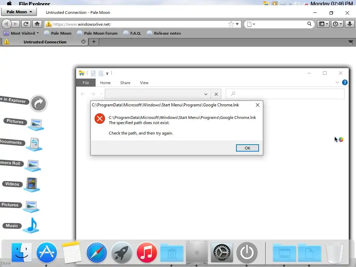Image resolution: width=356 pixels, height=267 pixels.
Task: Open the Mac Pro icon in dock
Action: tap(197, 252)
